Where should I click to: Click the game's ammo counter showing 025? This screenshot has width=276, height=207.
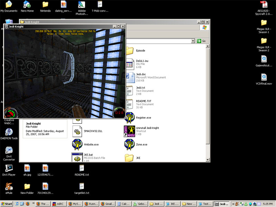pos(119,113)
